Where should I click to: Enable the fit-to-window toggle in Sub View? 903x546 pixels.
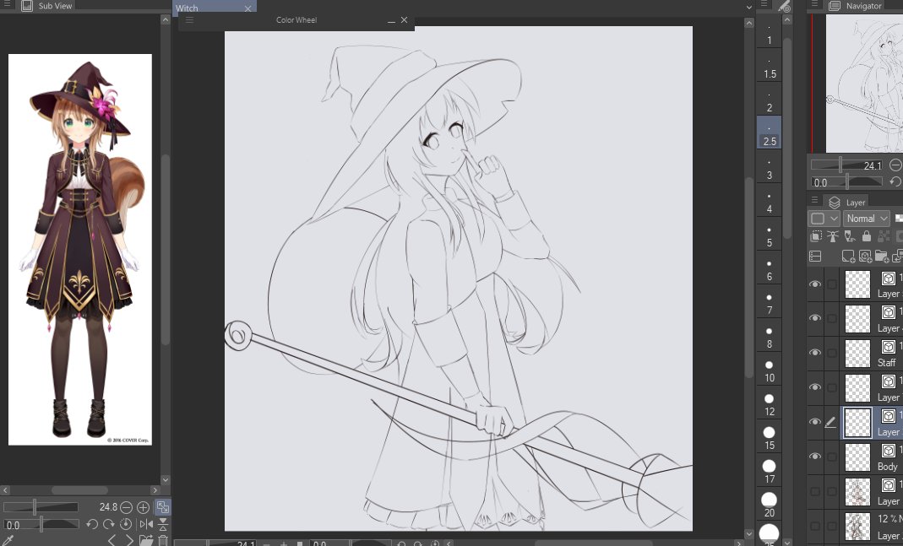tap(162, 507)
